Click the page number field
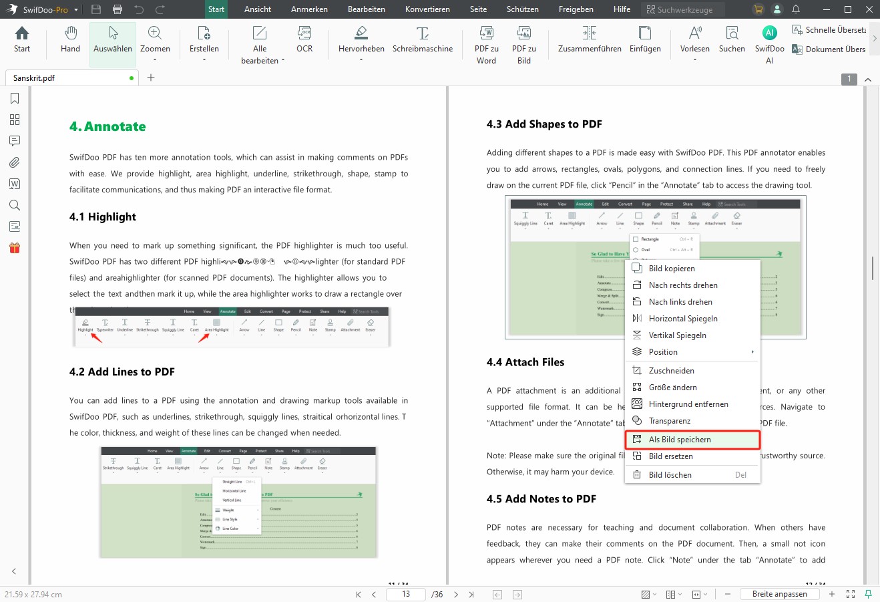Screen dimensions: 880x602 pyautogui.click(x=406, y=594)
